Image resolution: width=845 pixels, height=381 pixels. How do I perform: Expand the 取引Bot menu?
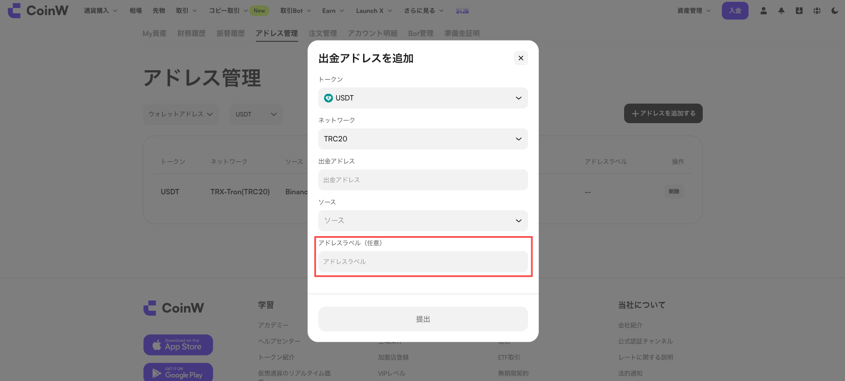296,11
